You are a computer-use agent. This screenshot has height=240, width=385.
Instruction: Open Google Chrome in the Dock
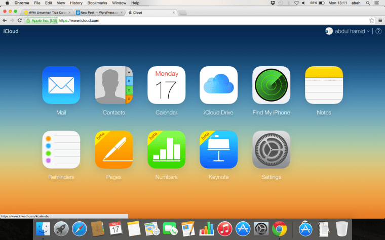pos(279,229)
